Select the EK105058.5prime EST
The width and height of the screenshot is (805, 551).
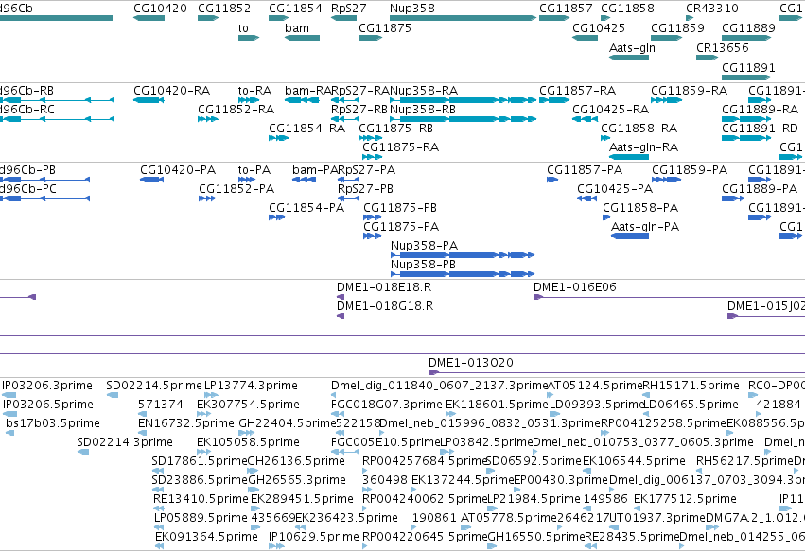[203, 452]
